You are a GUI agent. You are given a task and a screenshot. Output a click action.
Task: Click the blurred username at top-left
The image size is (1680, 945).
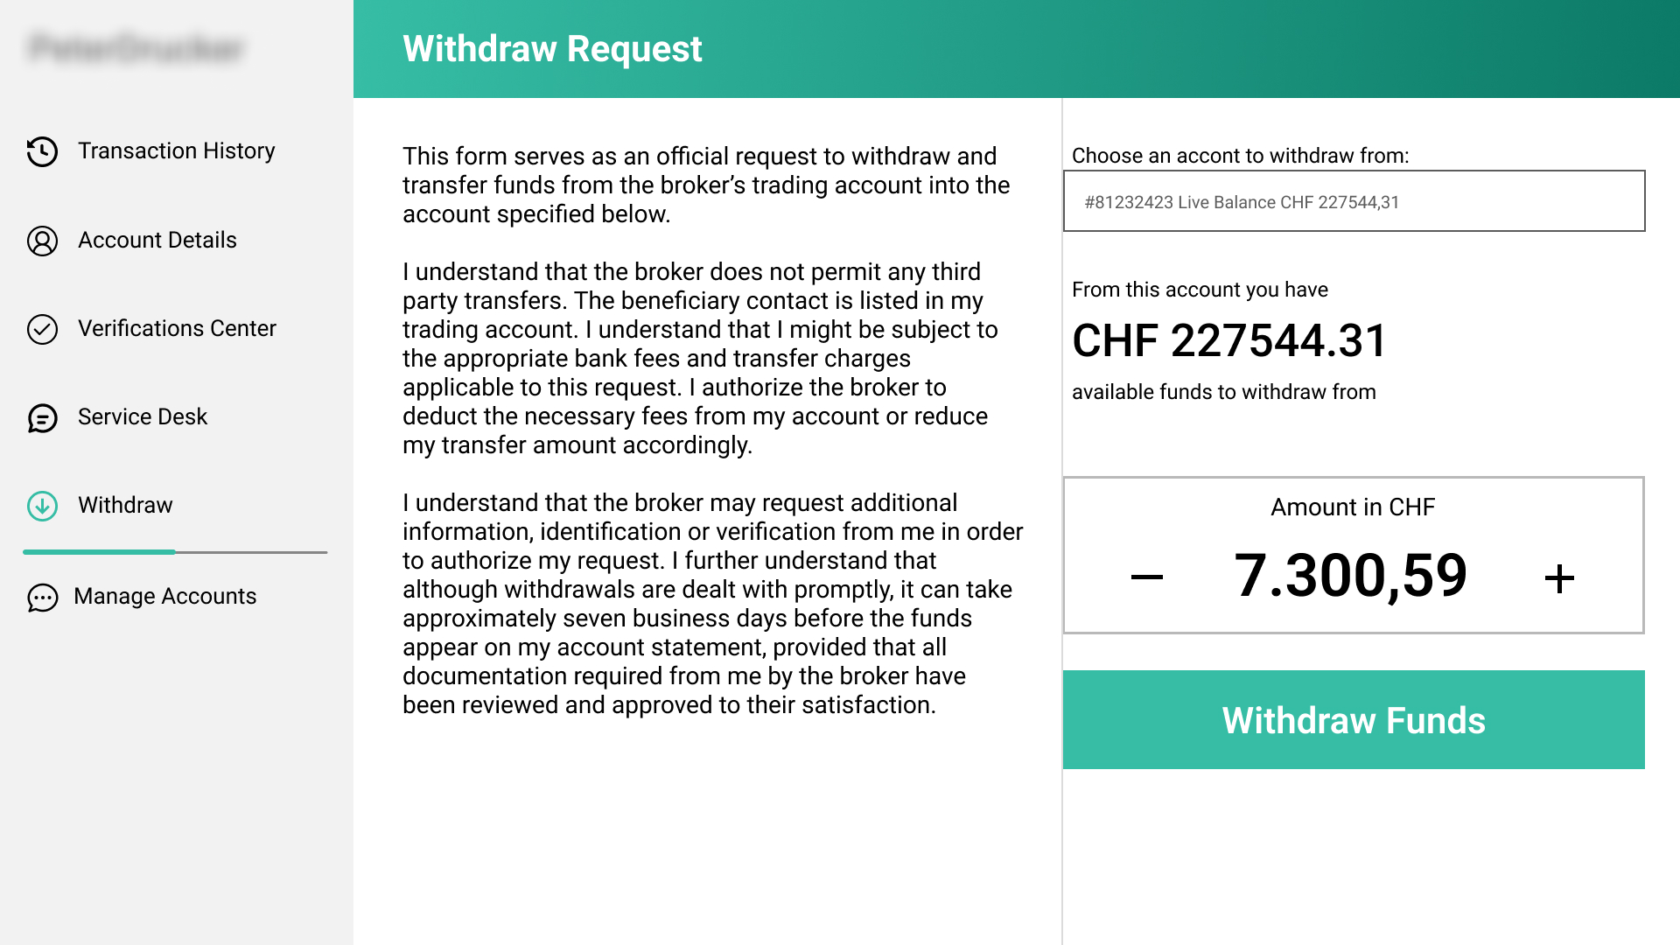pos(136,48)
